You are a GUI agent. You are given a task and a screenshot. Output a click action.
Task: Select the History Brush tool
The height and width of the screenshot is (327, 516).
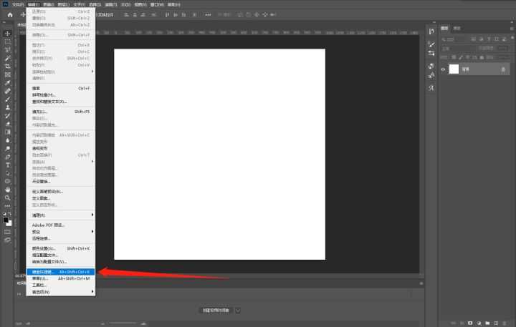pyautogui.click(x=8, y=116)
